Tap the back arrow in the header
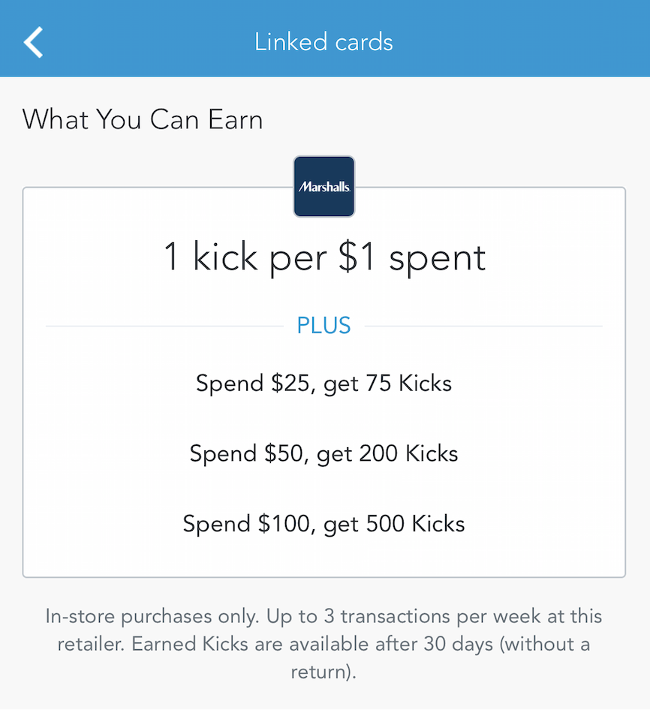This screenshot has height=710, width=650. (x=34, y=42)
